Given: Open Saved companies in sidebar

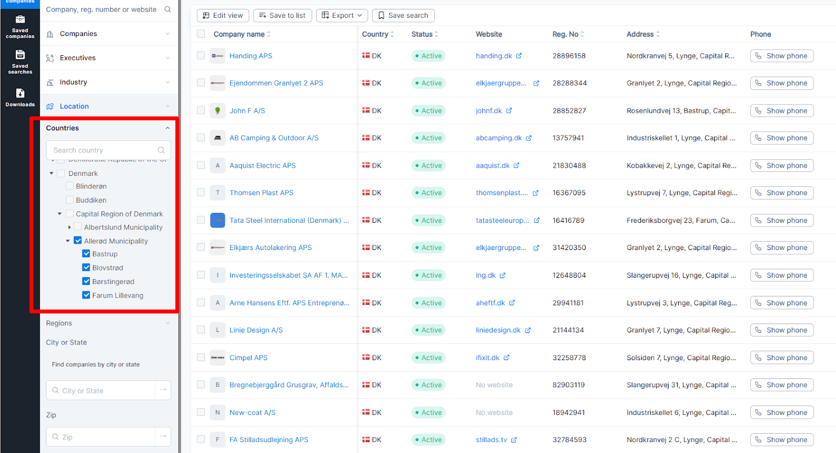Looking at the screenshot, I should pyautogui.click(x=20, y=27).
